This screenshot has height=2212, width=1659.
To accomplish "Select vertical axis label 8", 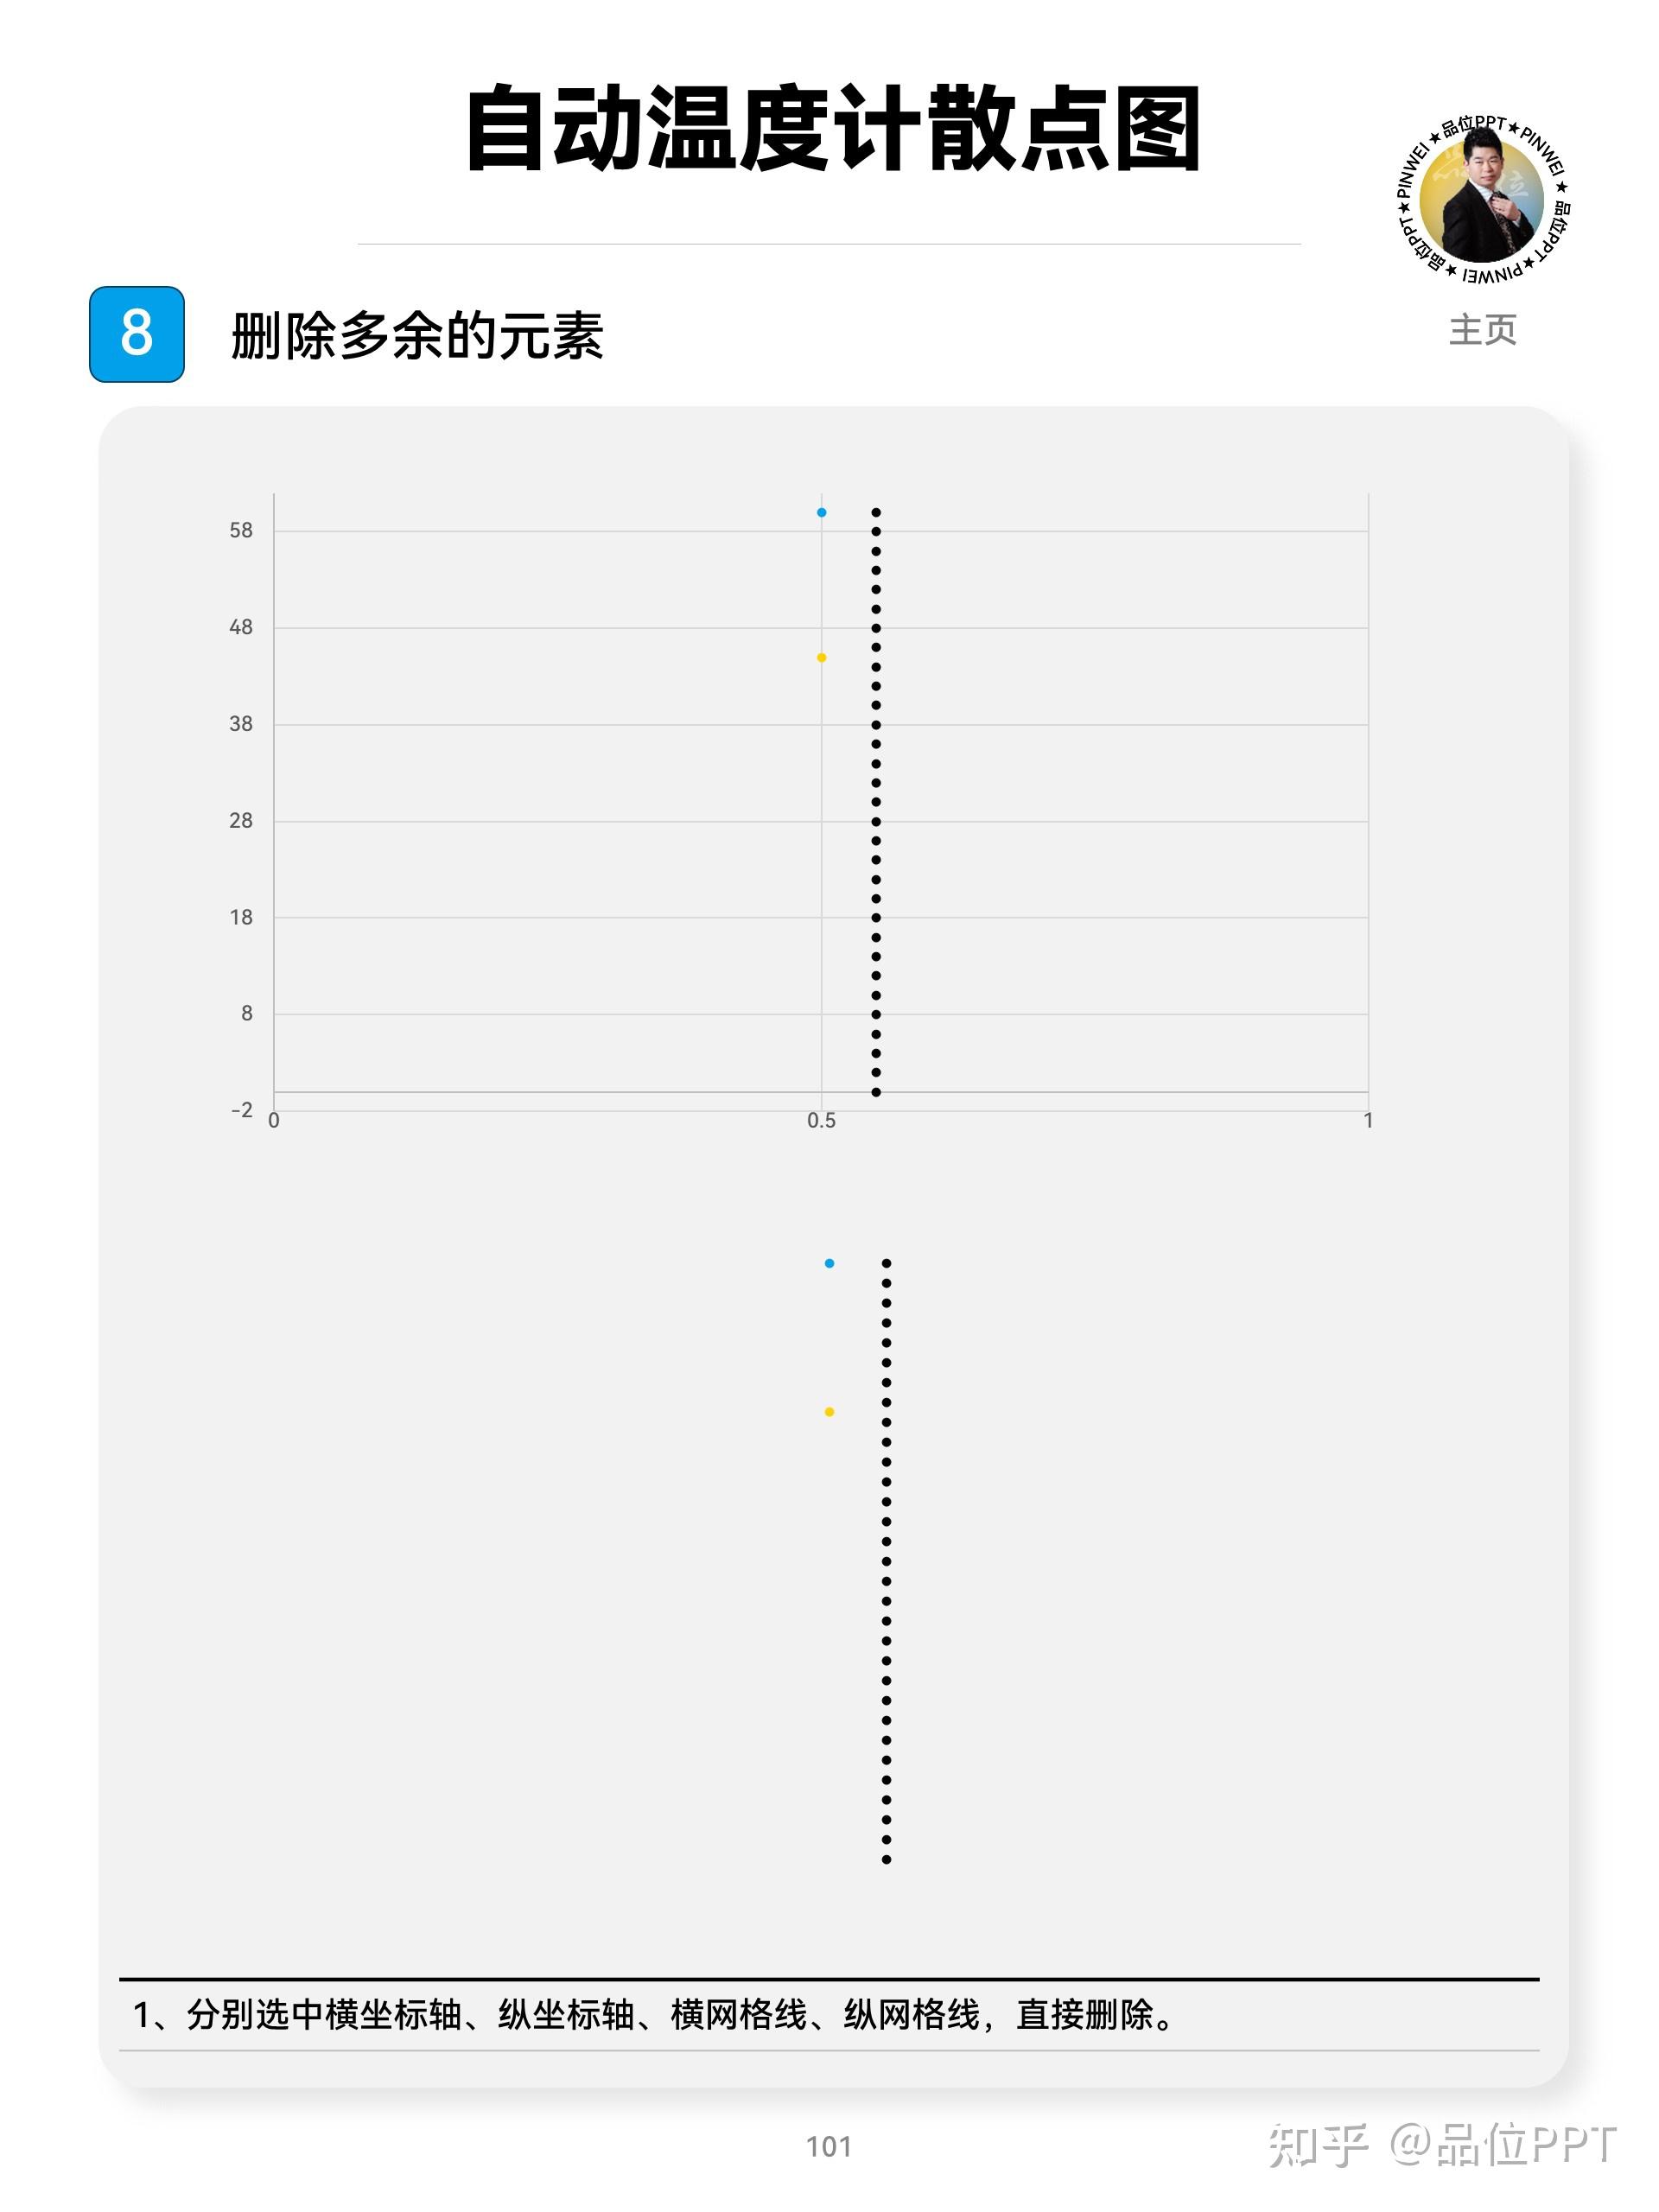I will [246, 1013].
